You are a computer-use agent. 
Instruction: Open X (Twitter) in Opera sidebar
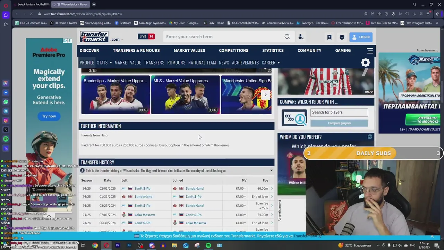(6, 130)
